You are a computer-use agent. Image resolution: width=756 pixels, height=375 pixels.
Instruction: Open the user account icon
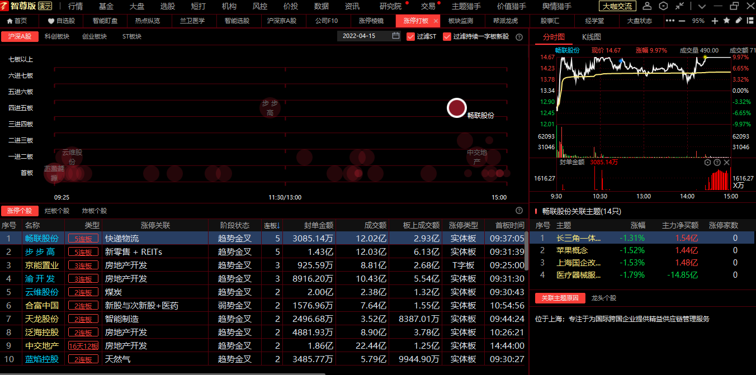[647, 6]
